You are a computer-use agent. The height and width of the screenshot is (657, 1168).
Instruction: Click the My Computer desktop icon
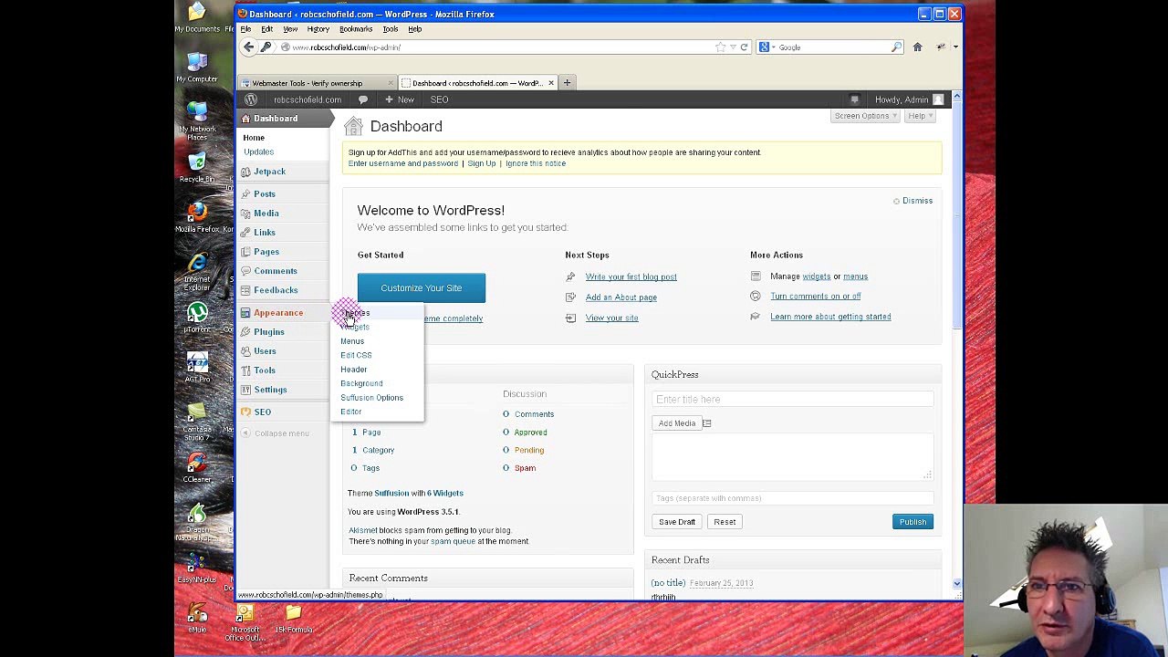point(197,68)
